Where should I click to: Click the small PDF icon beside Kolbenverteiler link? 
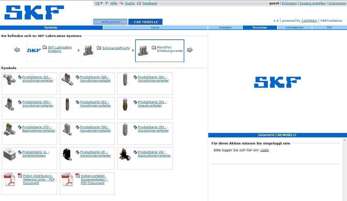pyautogui.click(x=77, y=176)
